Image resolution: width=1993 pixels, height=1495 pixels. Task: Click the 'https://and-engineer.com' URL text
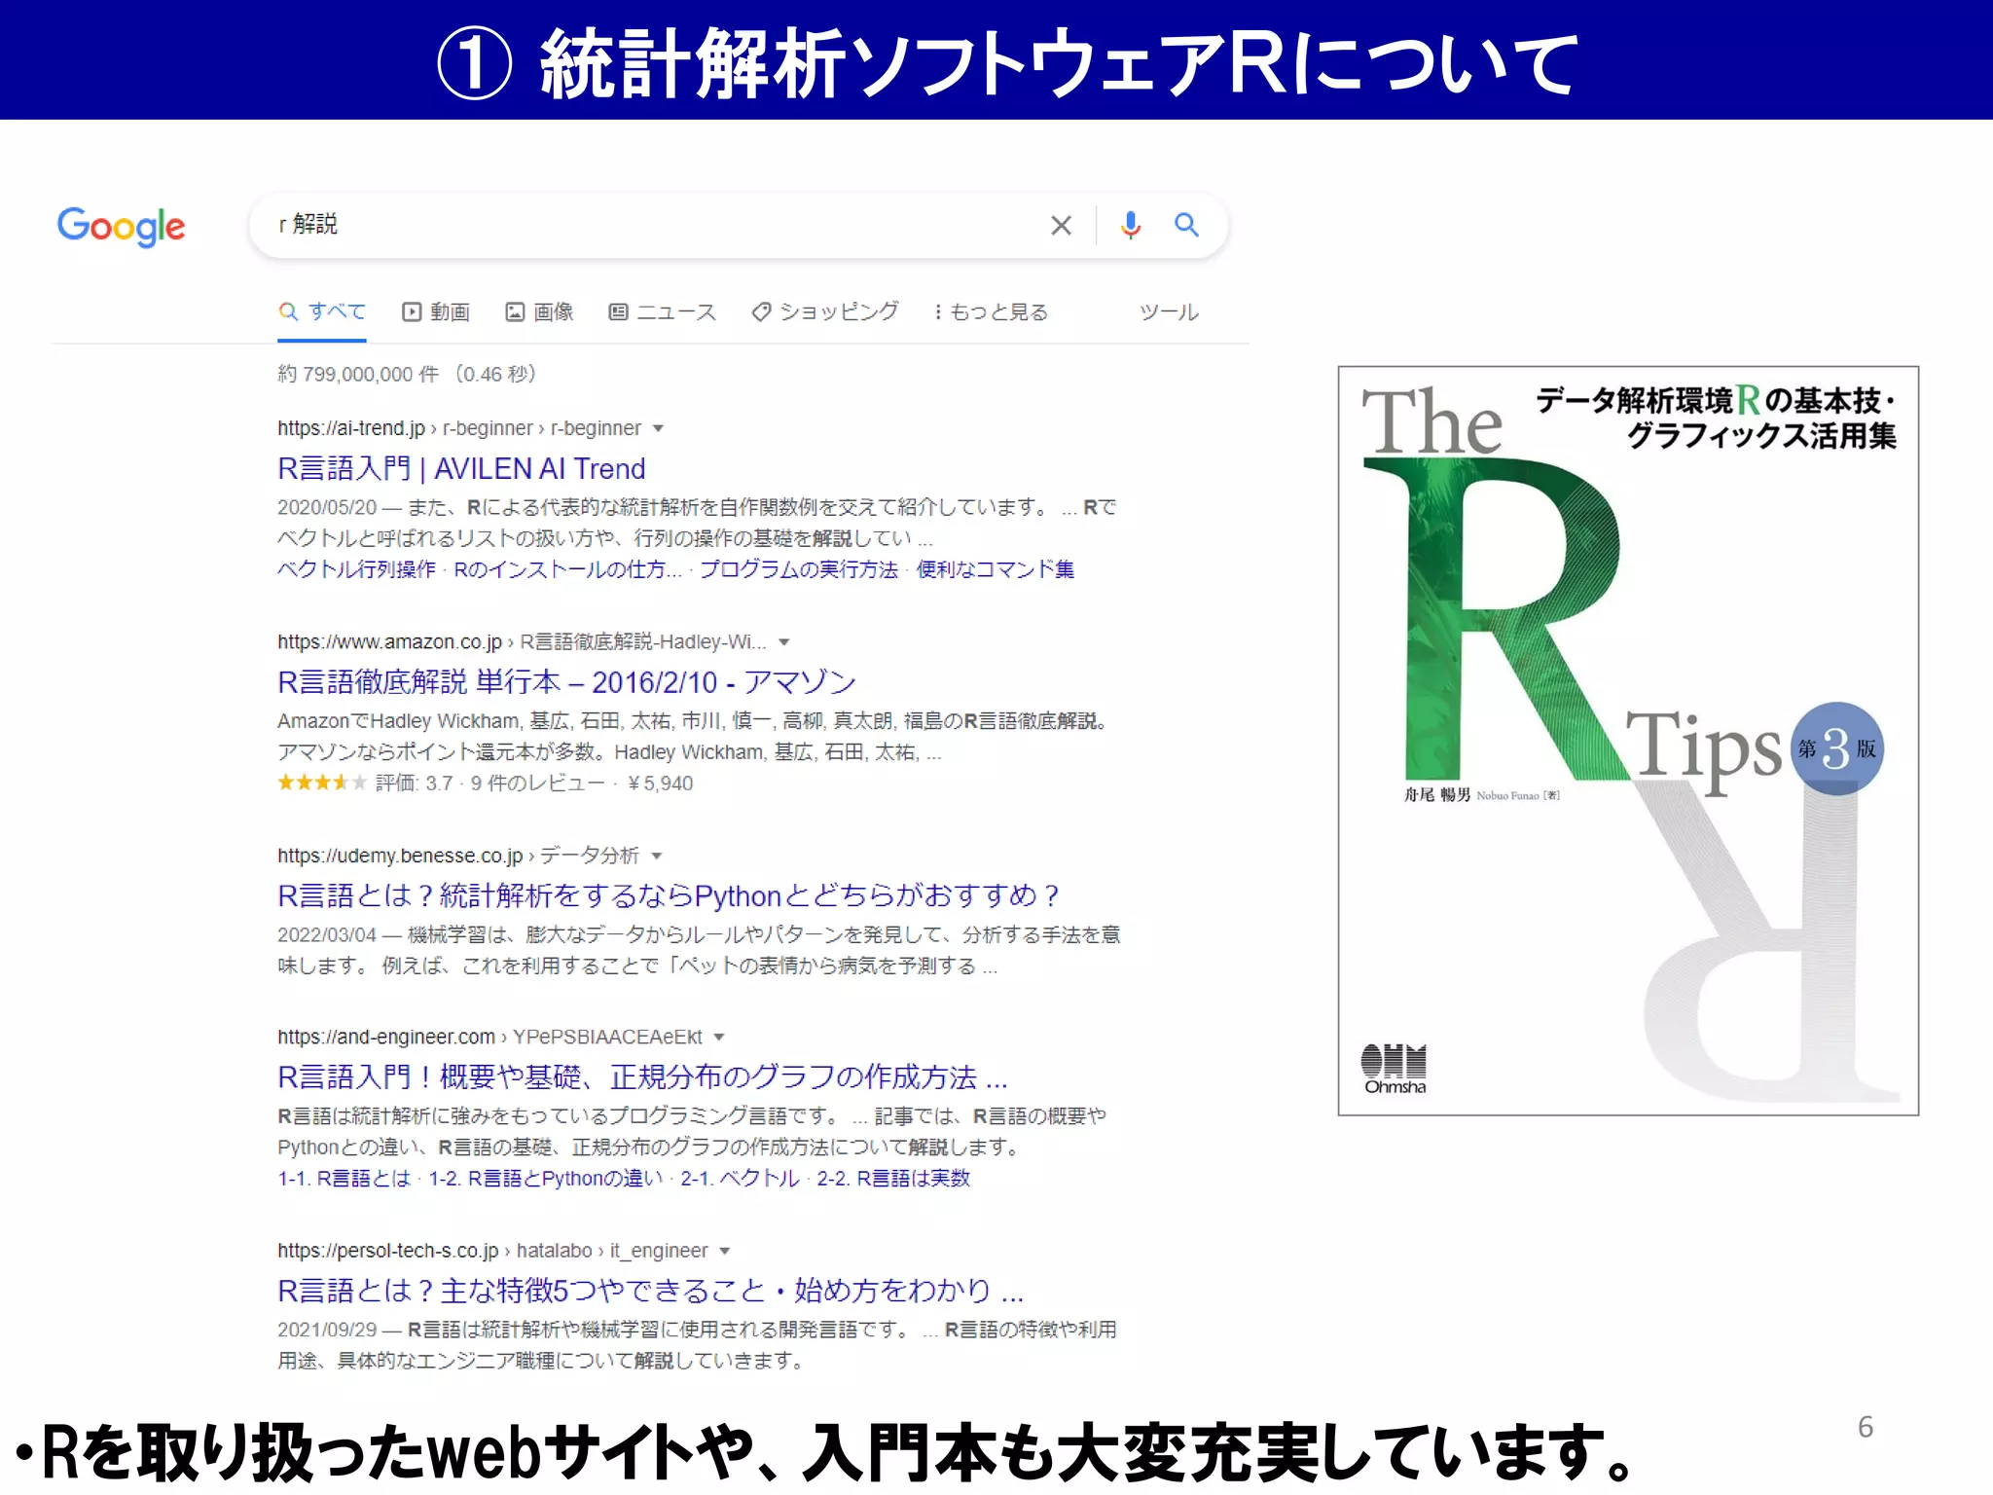(386, 1038)
